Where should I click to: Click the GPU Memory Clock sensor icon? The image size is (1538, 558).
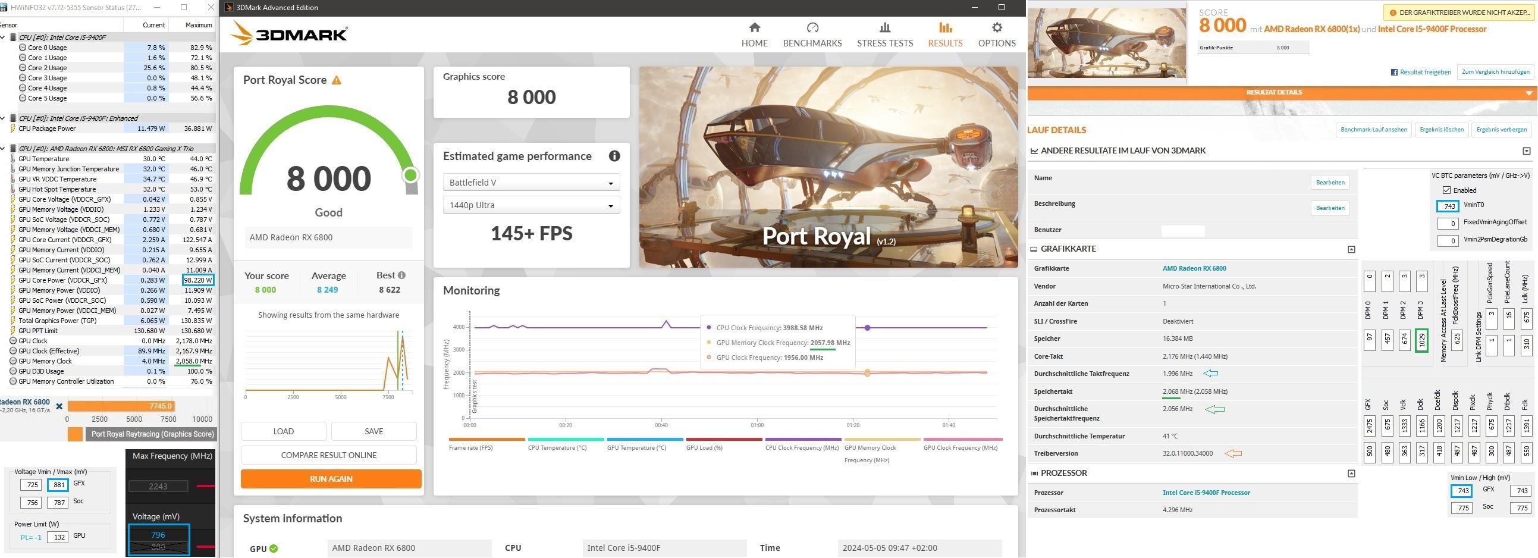(13, 361)
